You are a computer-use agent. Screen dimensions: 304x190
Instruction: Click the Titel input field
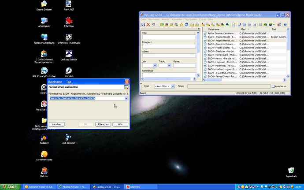point(169,37)
